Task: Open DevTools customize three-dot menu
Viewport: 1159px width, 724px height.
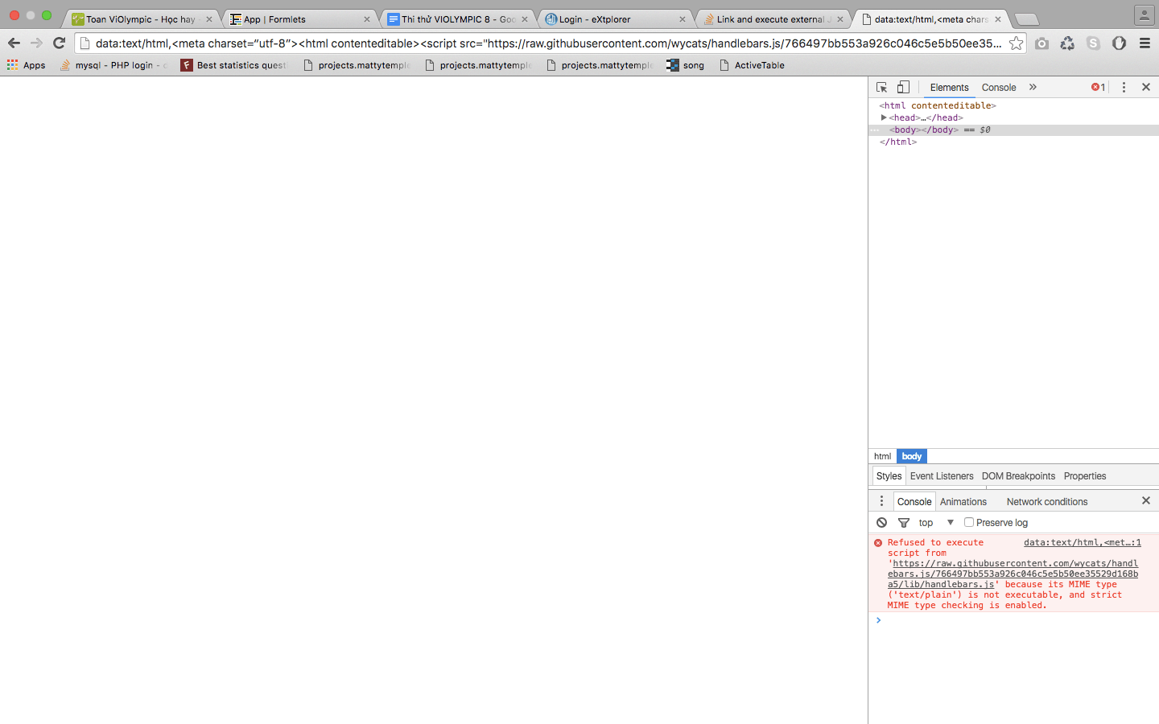Action: click(1124, 87)
